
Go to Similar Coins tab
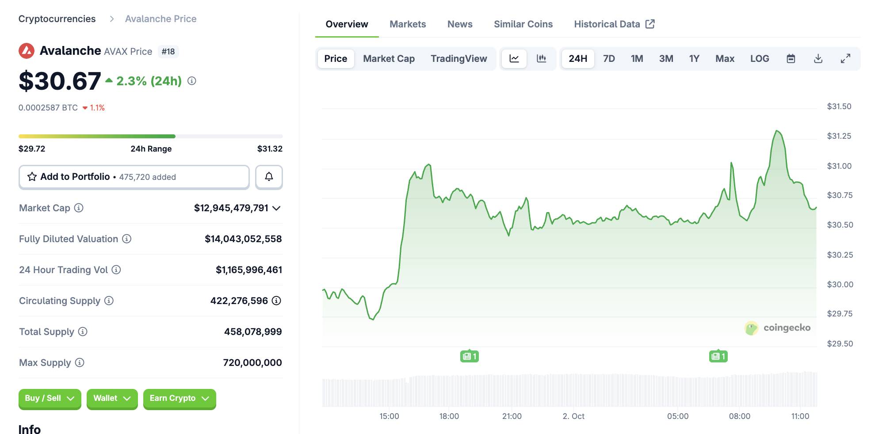523,24
